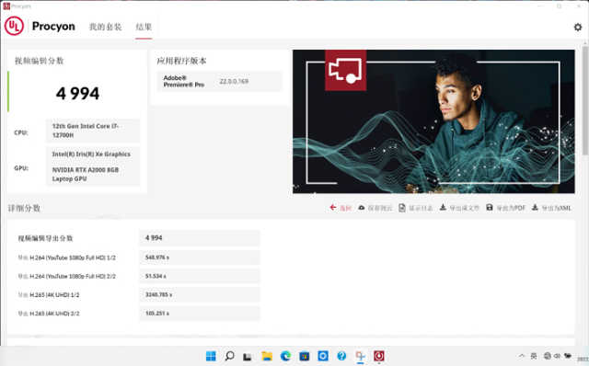
Task: Click the 12th Gen Intel Core i7-12700H text
Action: point(86,131)
